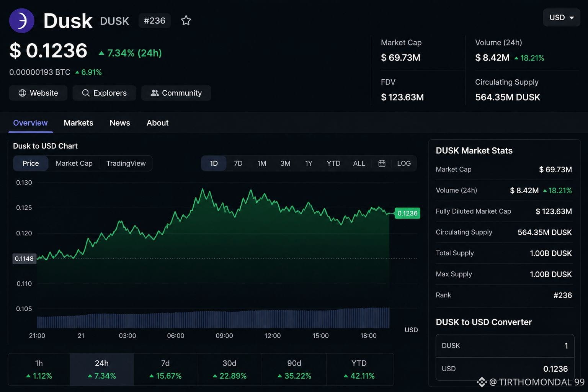Click the magnifier icon on Explorers button
The height and width of the screenshot is (392, 588).
tap(86, 93)
